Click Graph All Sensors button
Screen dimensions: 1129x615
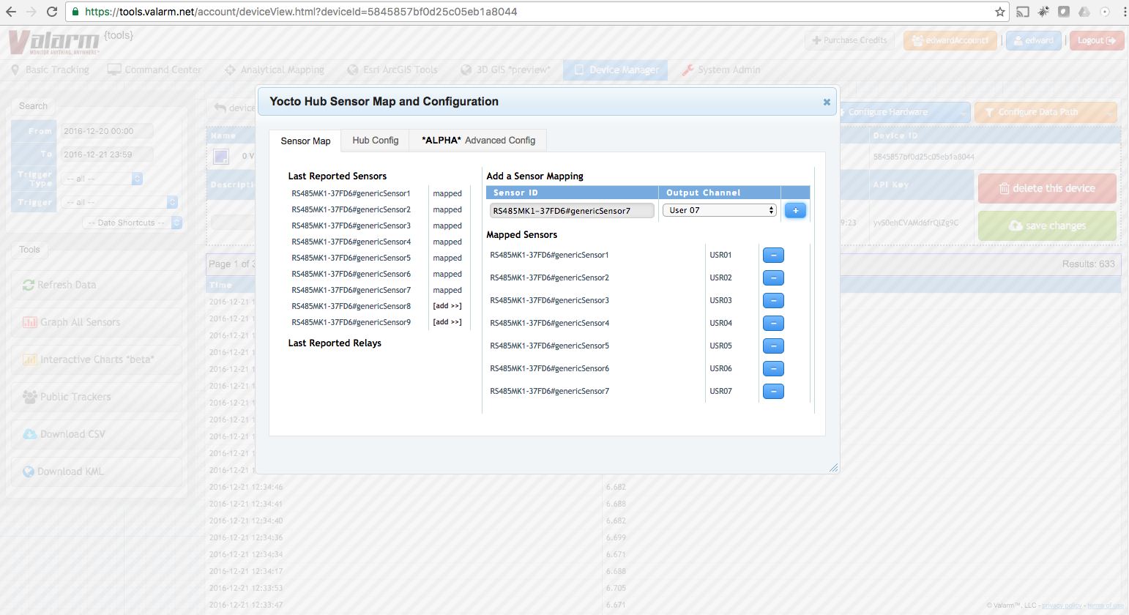(97, 322)
